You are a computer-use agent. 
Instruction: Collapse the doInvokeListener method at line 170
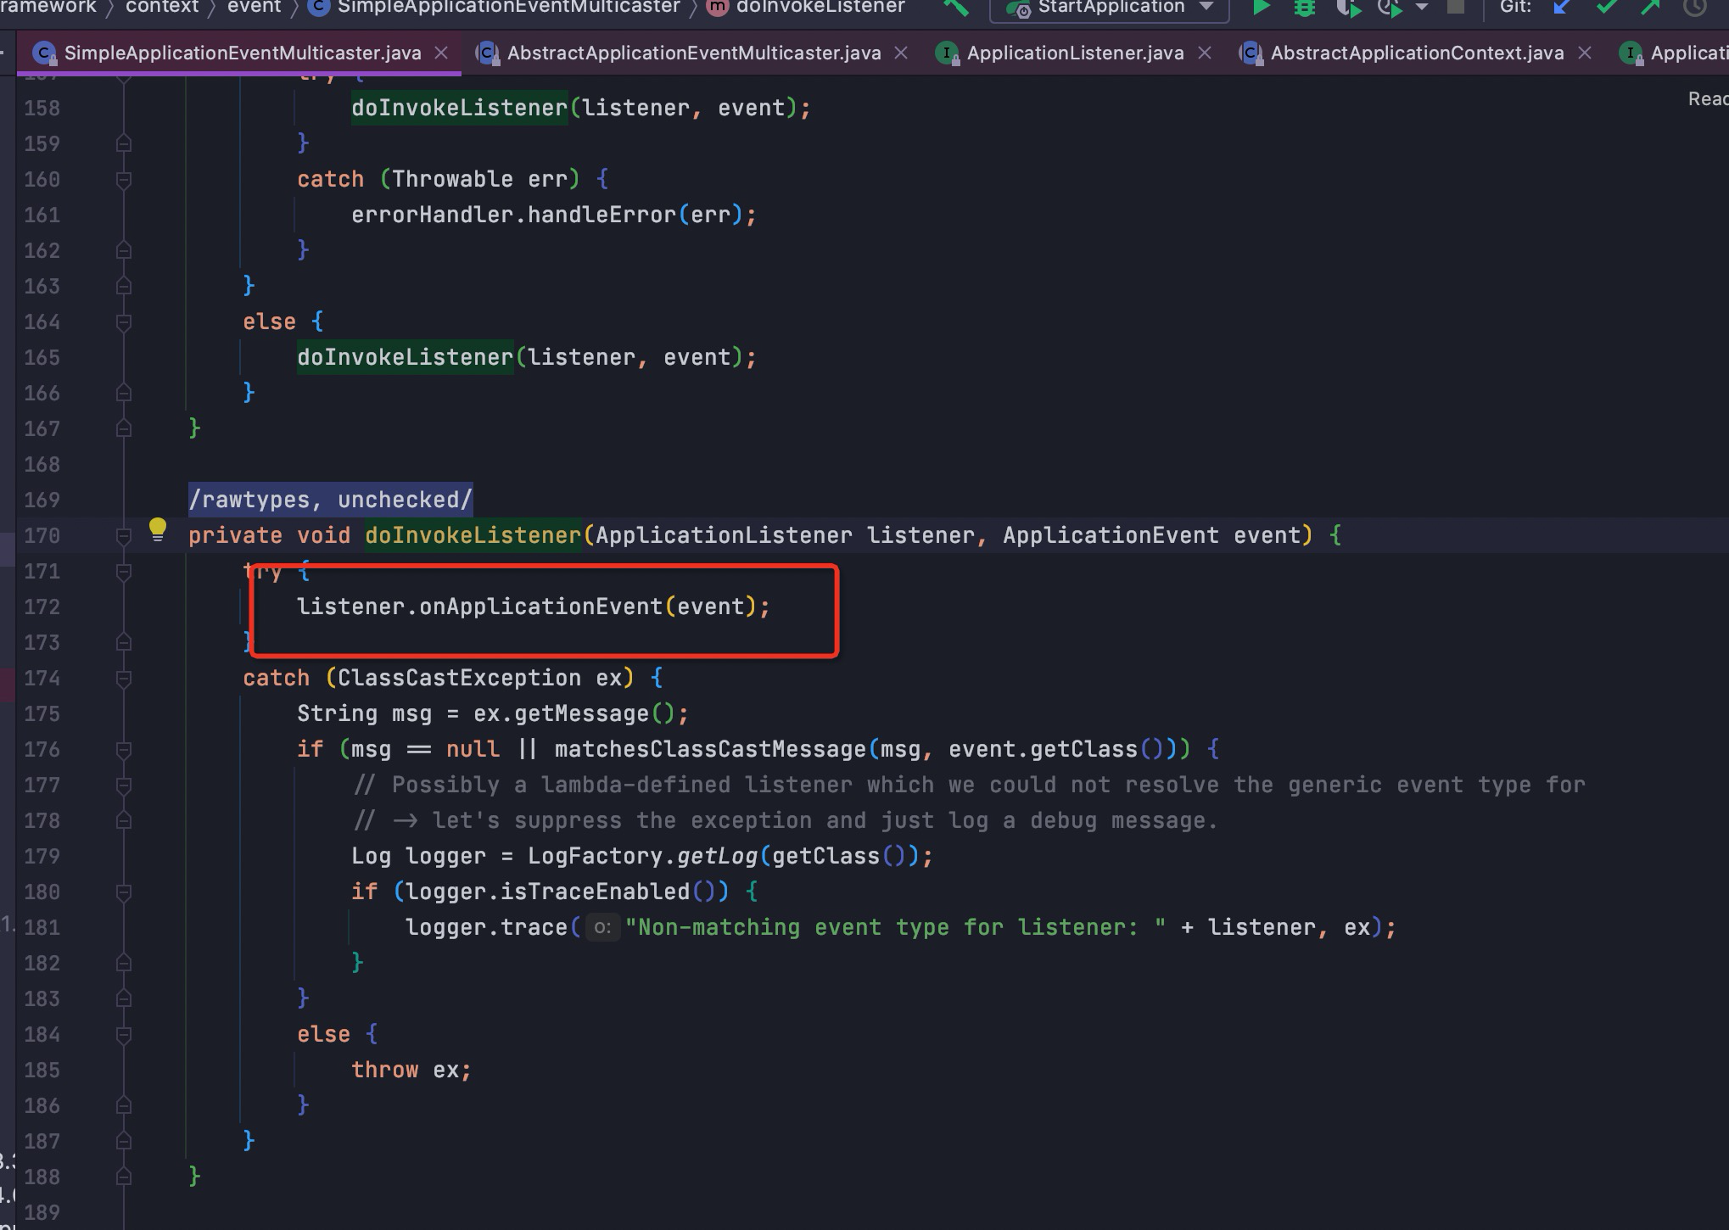click(123, 535)
